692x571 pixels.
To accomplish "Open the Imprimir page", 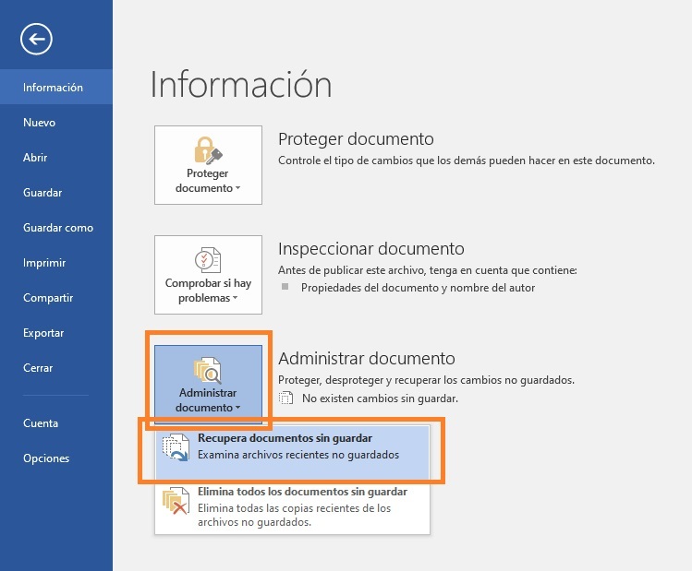I will tap(44, 263).
